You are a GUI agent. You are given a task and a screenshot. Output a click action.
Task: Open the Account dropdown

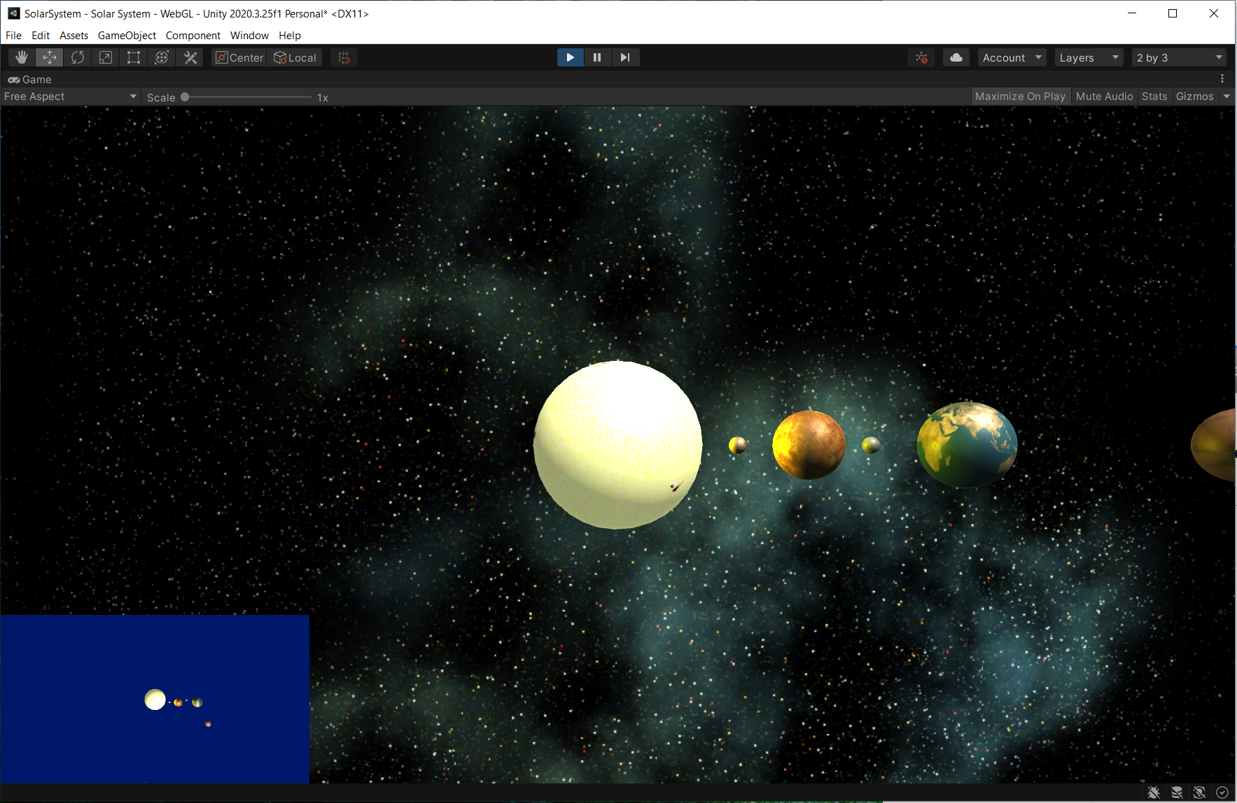(x=1012, y=57)
